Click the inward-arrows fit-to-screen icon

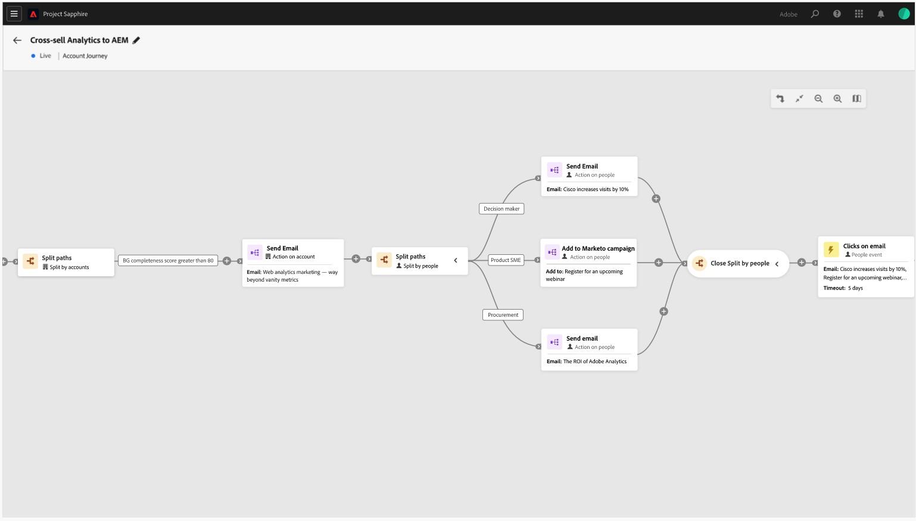click(x=799, y=99)
